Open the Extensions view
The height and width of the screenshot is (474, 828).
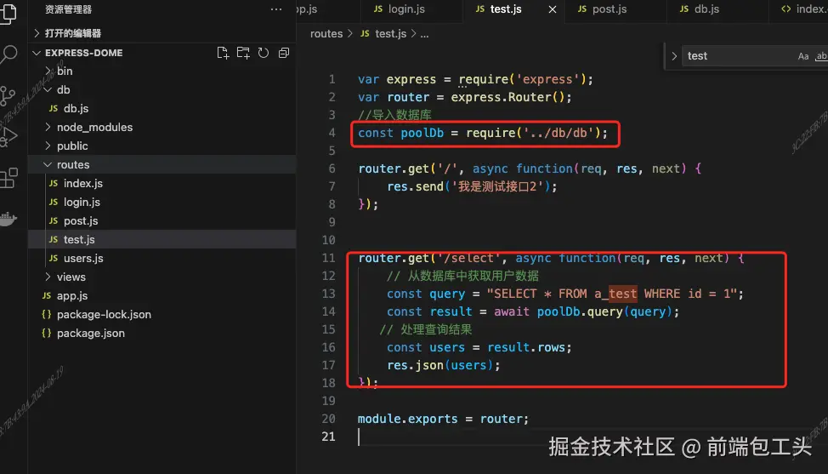(x=9, y=178)
